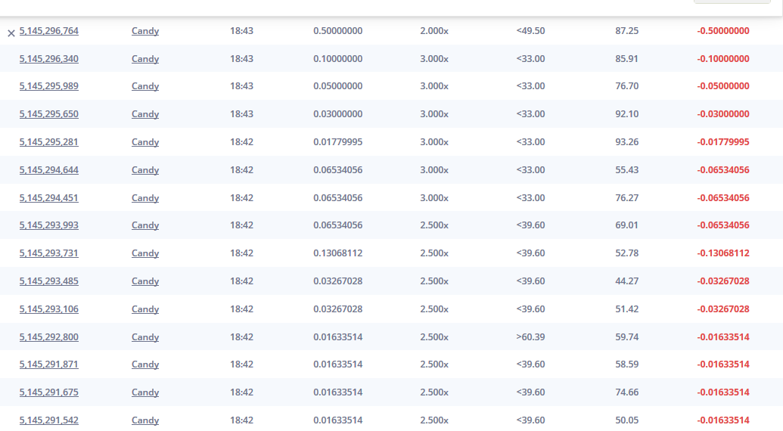Select roll result 52.78

(626, 253)
